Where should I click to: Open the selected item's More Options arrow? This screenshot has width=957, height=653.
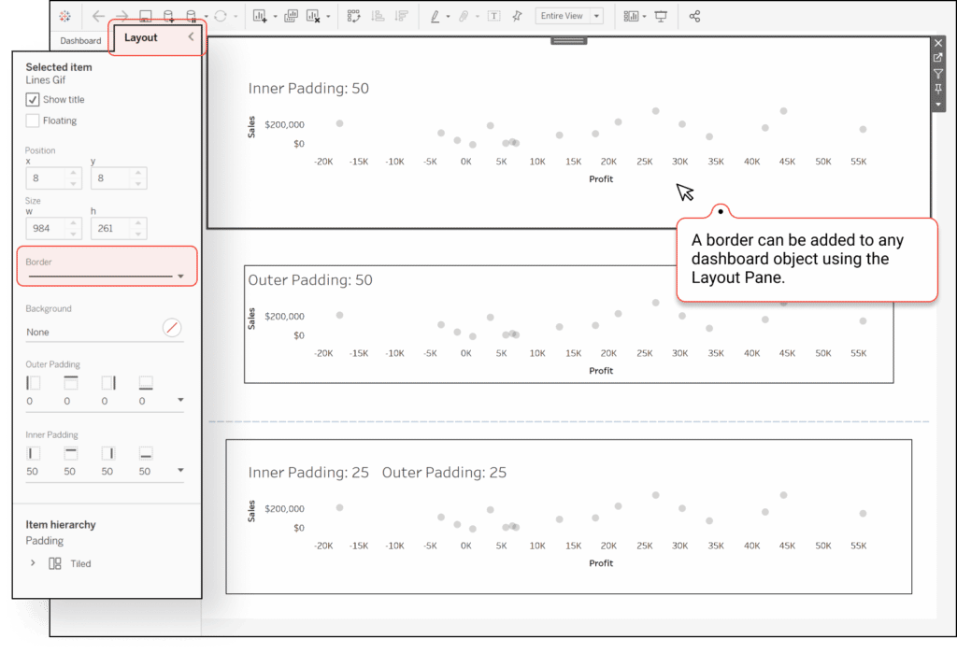938,105
